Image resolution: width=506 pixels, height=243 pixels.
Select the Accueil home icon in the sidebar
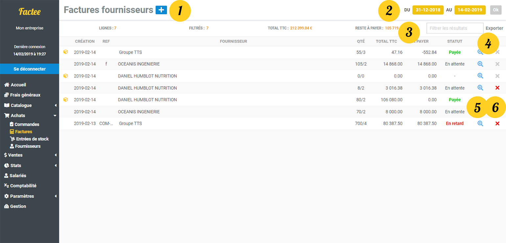coord(7,85)
